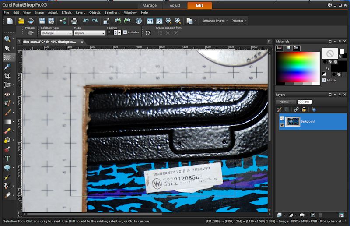The width and height of the screenshot is (350, 226).
Task: Hide the Background layer visibility eye
Action: [281, 125]
